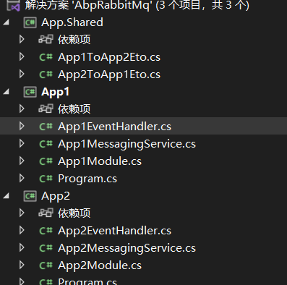
Task: Select the bold App1 project name
Action: coord(55,92)
